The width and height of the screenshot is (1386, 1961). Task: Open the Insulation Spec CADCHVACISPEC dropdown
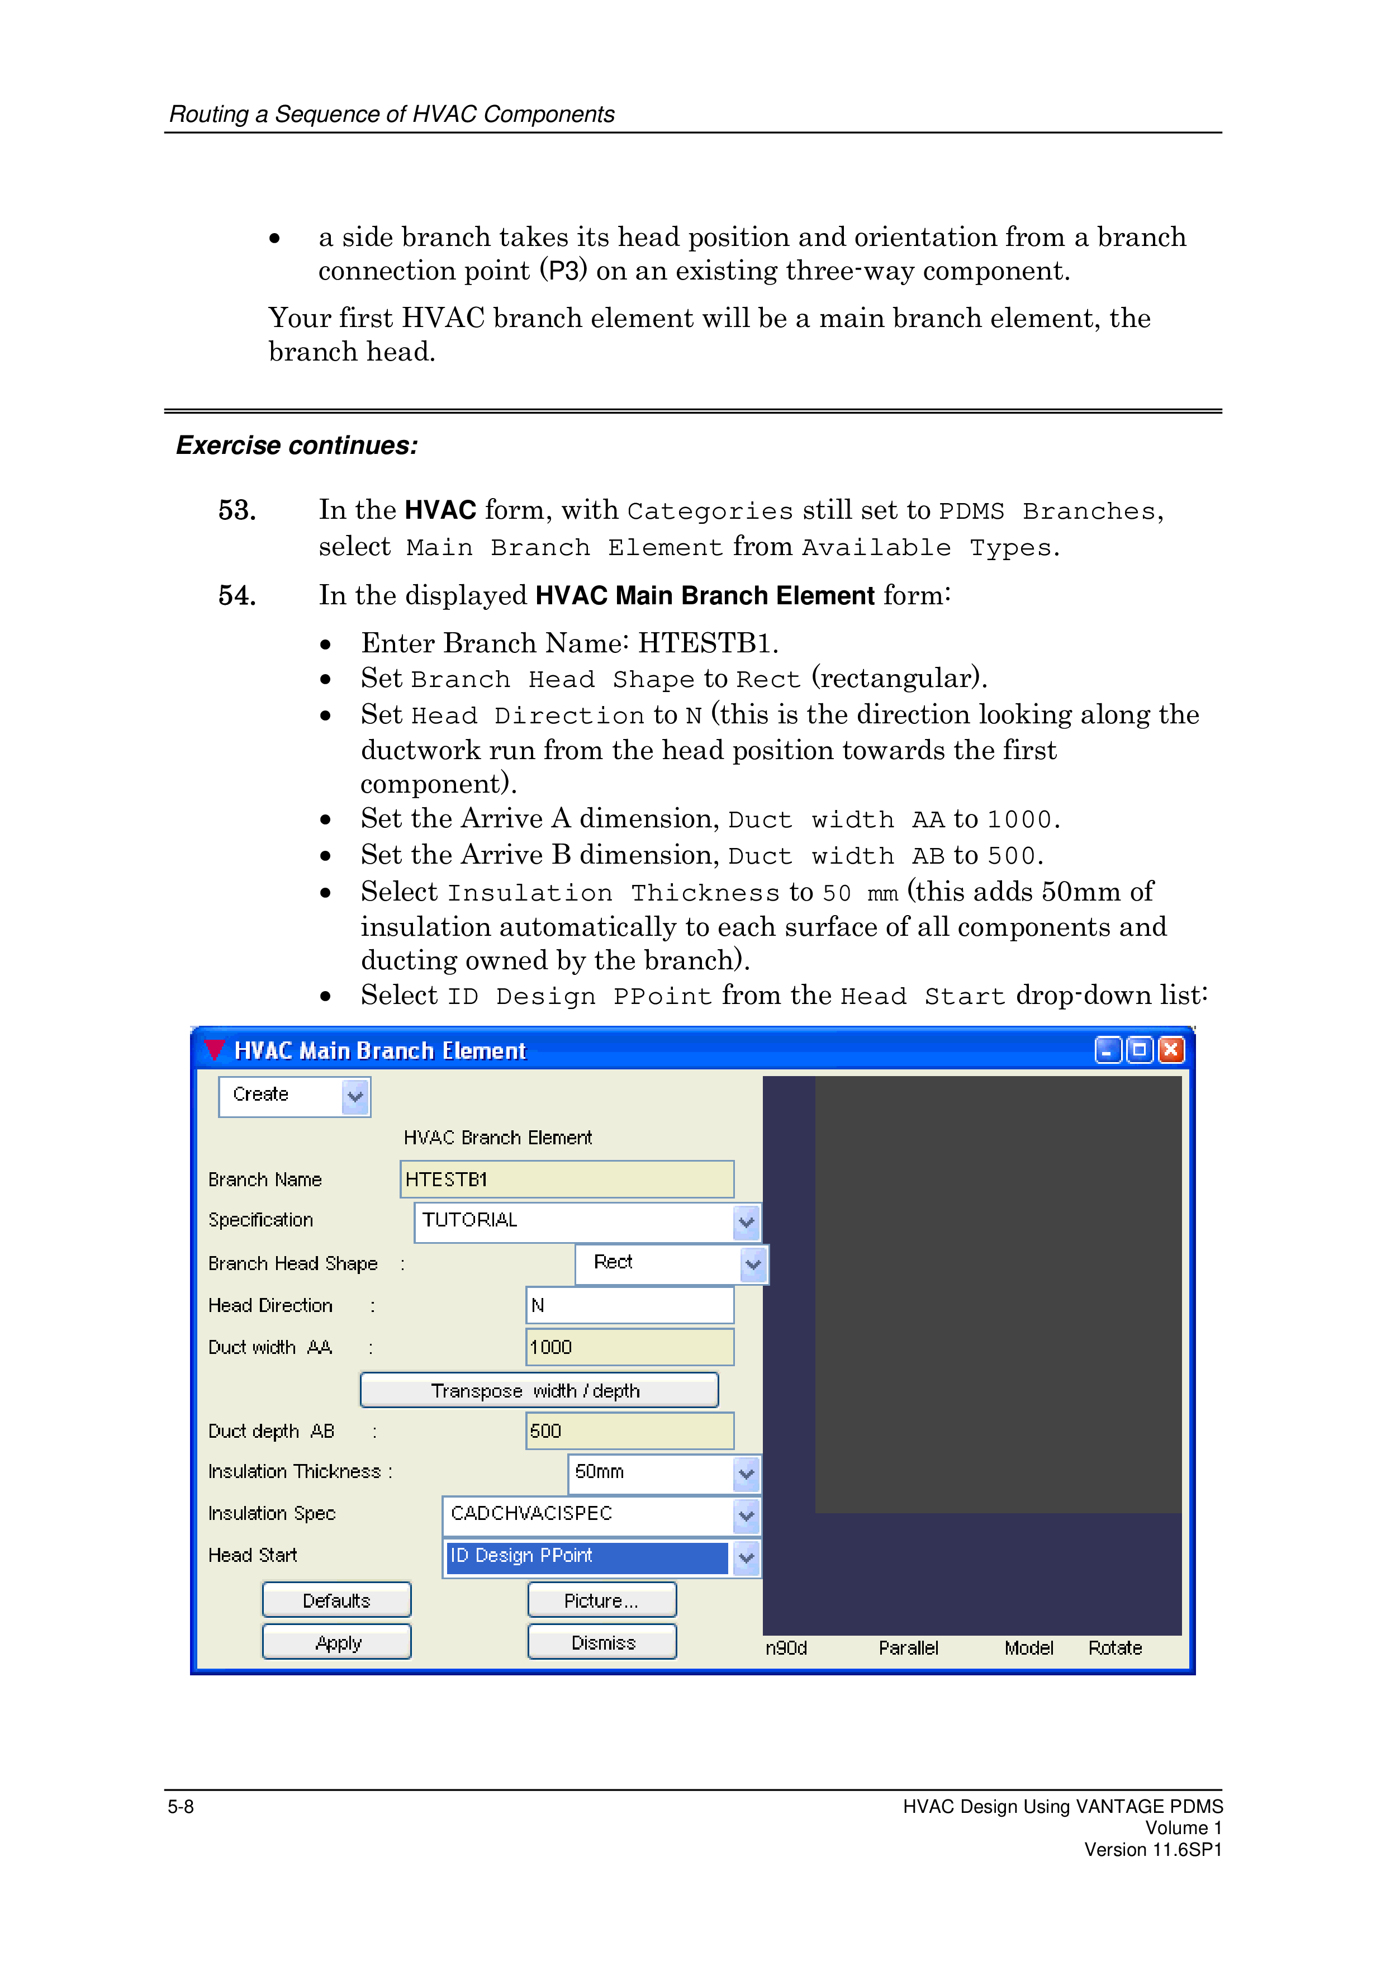point(746,1516)
